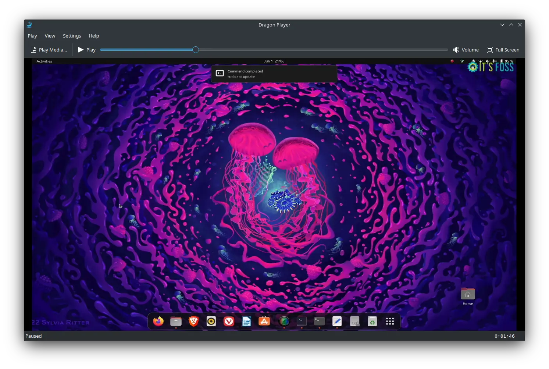Click the Paused status text
549x369 pixels.
point(33,336)
